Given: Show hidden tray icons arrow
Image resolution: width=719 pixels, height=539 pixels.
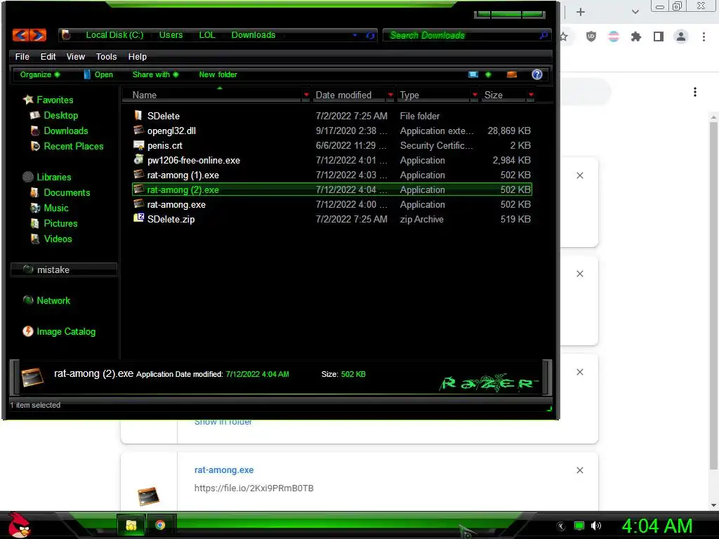Looking at the screenshot, I should (x=561, y=526).
